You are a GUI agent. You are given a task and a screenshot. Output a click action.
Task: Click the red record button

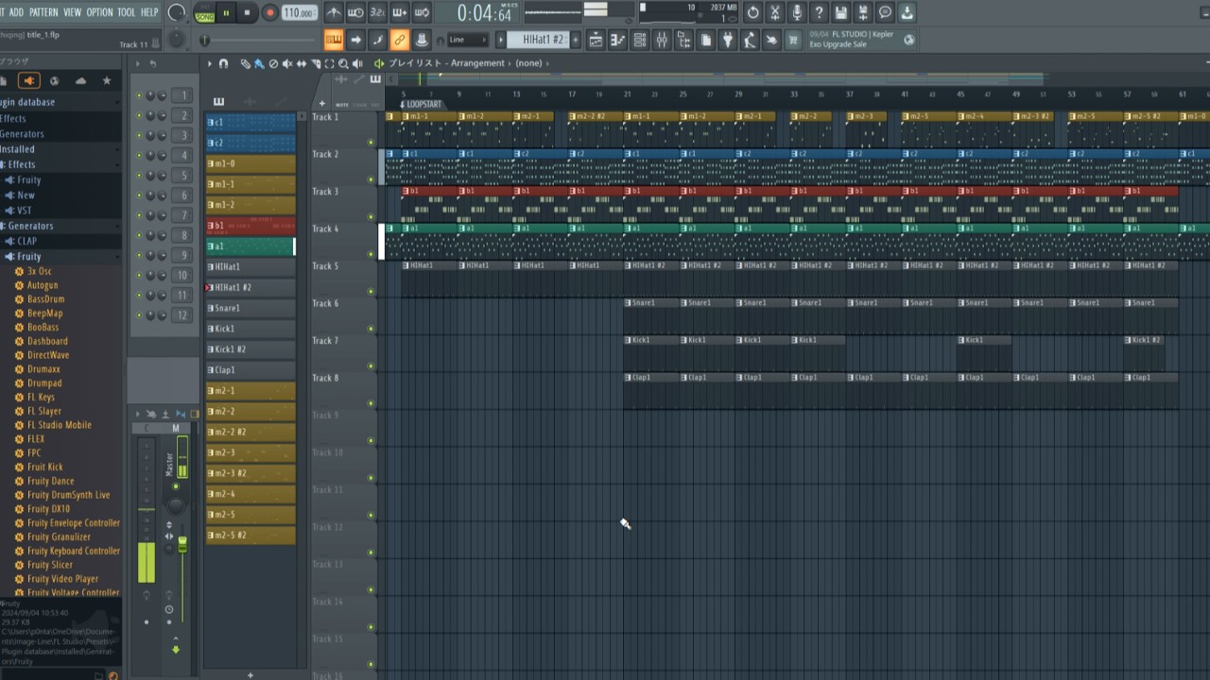coord(269,13)
